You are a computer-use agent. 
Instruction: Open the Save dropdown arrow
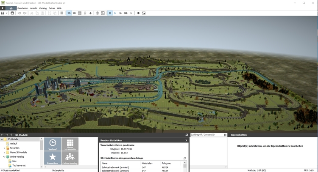pos(6,13)
